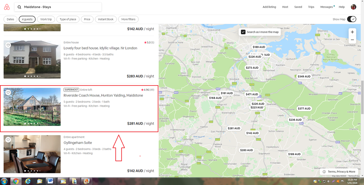This screenshot has height=185, width=364.
Task: Select the $377 AUD map price marker
Action: (x=304, y=109)
